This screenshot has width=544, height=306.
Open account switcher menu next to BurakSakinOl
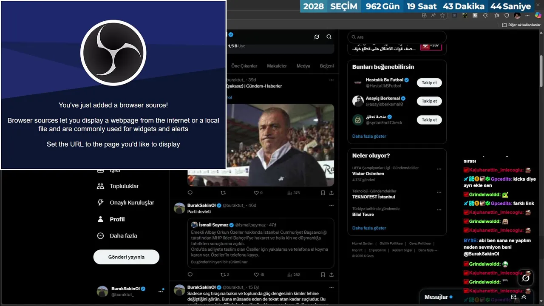tap(161, 291)
